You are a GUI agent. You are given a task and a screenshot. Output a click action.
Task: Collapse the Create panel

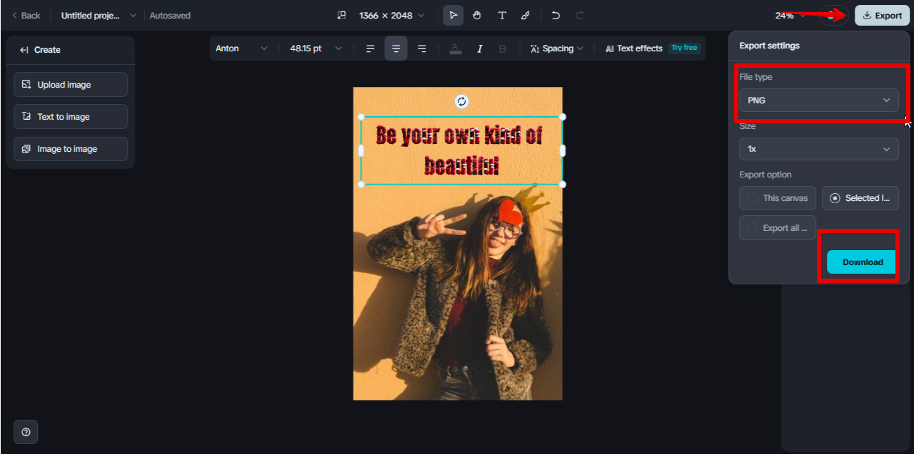(x=24, y=50)
